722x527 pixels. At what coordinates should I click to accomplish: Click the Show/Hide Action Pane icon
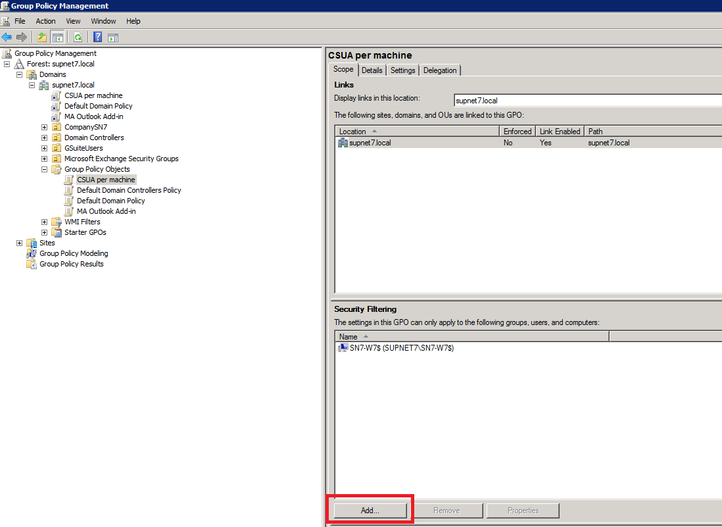[113, 37]
